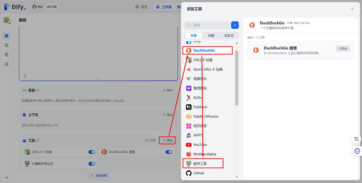Click 添加 button in 工具 section
The width and height of the screenshot is (362, 183).
pyautogui.click(x=168, y=140)
